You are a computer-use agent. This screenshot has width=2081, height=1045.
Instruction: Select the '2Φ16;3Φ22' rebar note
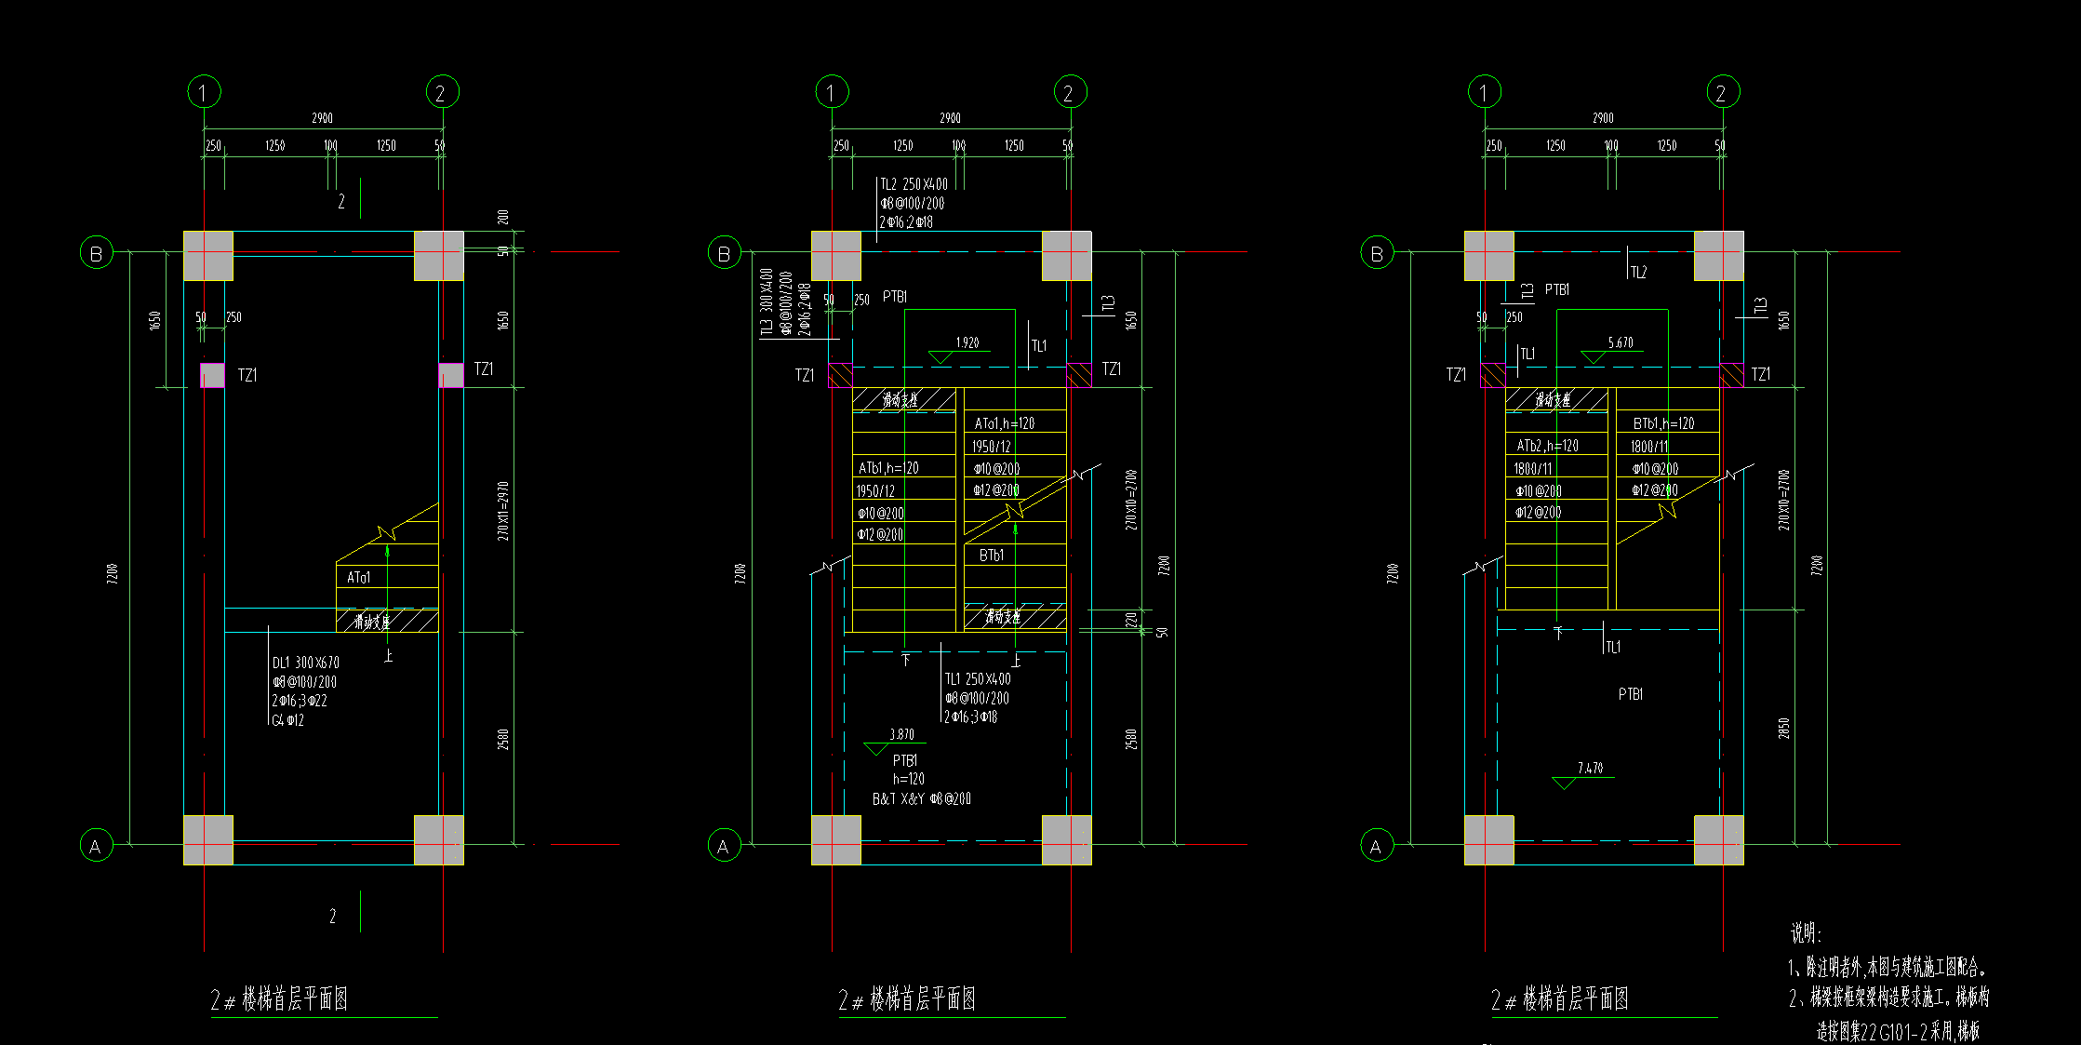point(299,701)
